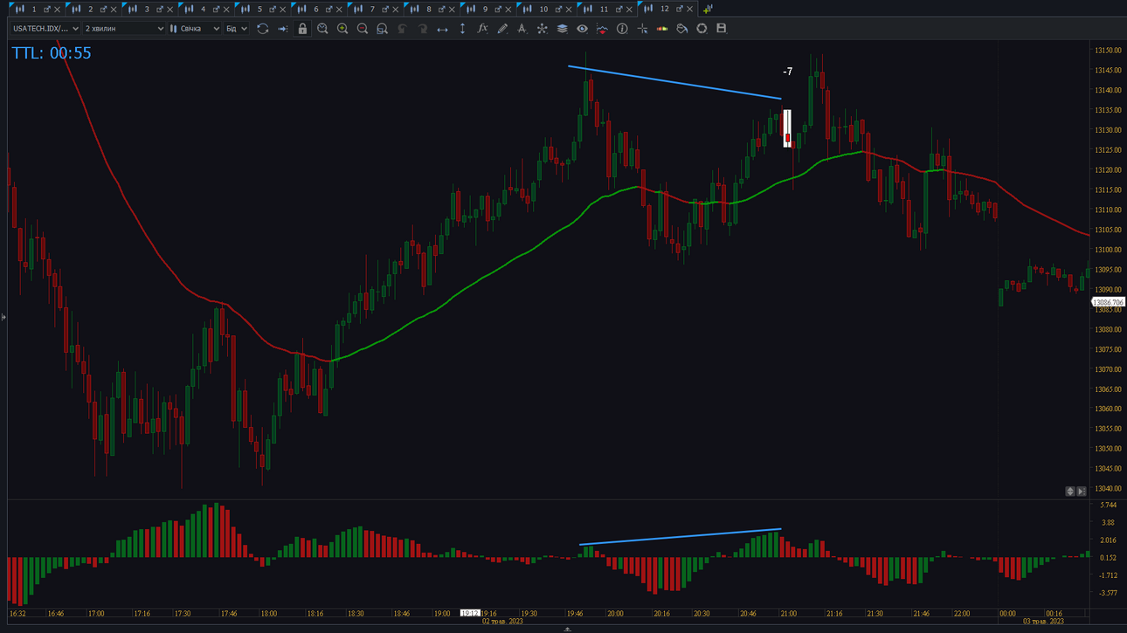This screenshot has width=1127, height=633.
Task: Select the pencil drawing tool
Action: pos(502,29)
